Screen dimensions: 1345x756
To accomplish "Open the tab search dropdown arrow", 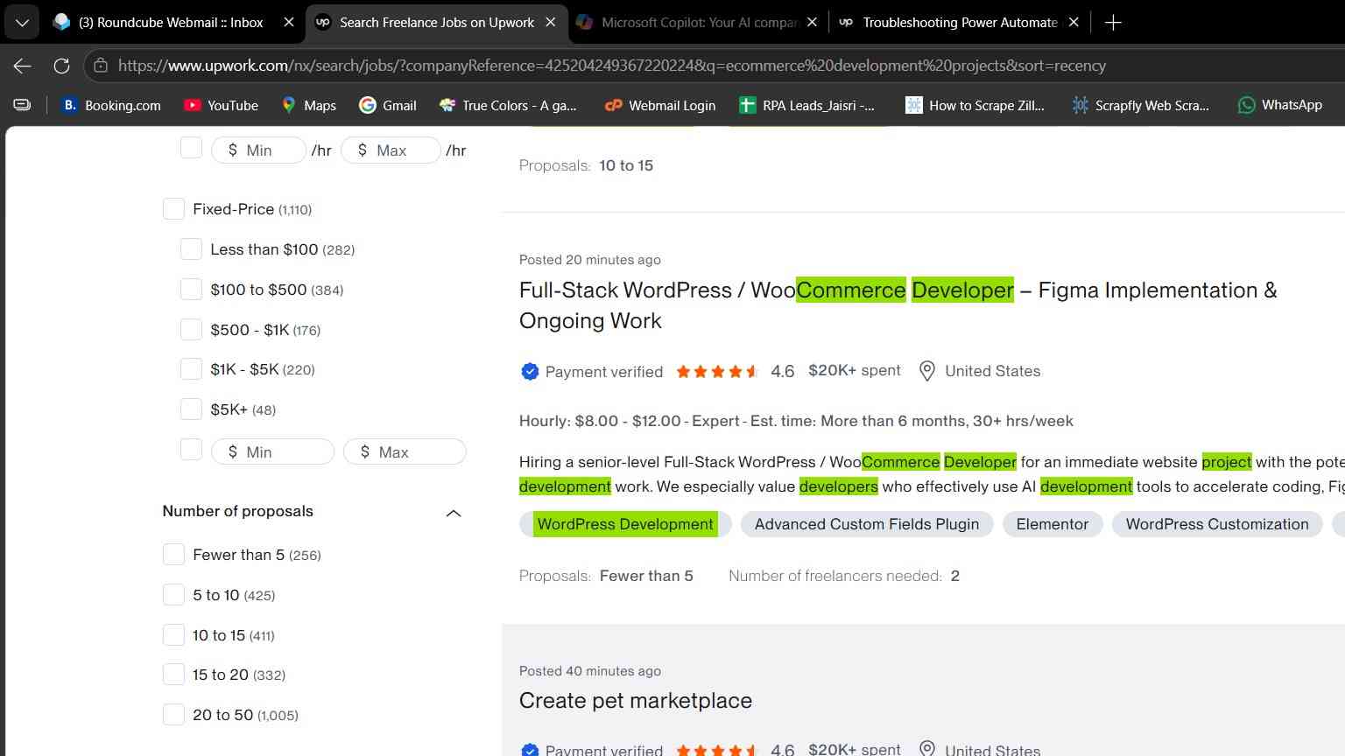I will (x=22, y=23).
